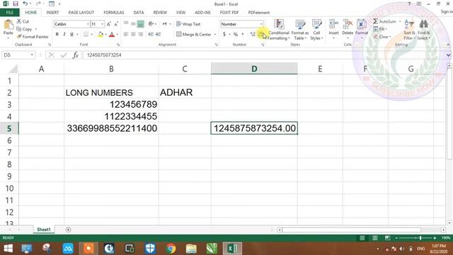Screen dimensions: 453x255
Task: Switch to the DATA tab
Action: click(139, 13)
